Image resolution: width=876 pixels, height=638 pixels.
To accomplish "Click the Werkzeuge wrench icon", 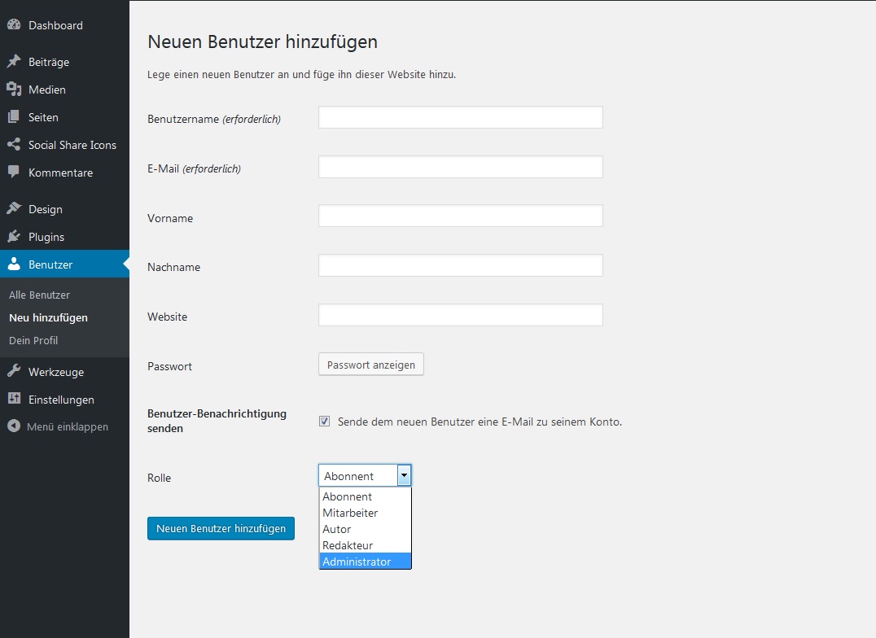I will [14, 371].
